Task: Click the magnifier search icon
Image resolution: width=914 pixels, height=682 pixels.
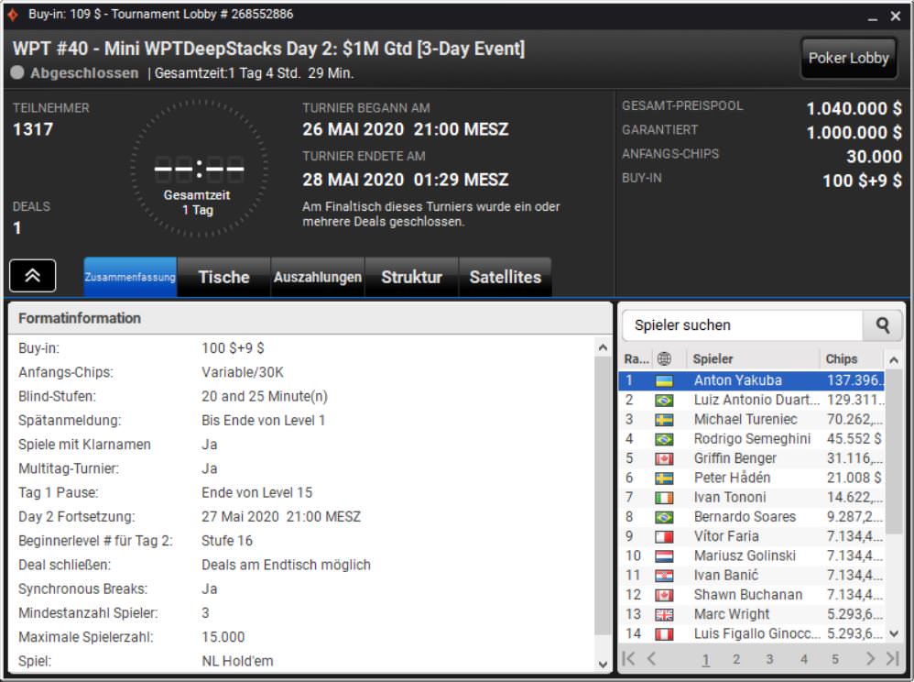Action: coord(882,324)
